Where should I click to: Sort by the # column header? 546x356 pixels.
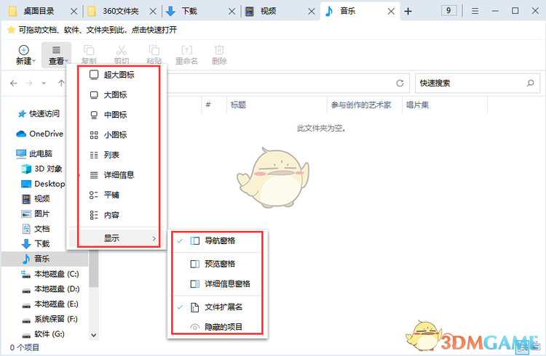[214, 105]
